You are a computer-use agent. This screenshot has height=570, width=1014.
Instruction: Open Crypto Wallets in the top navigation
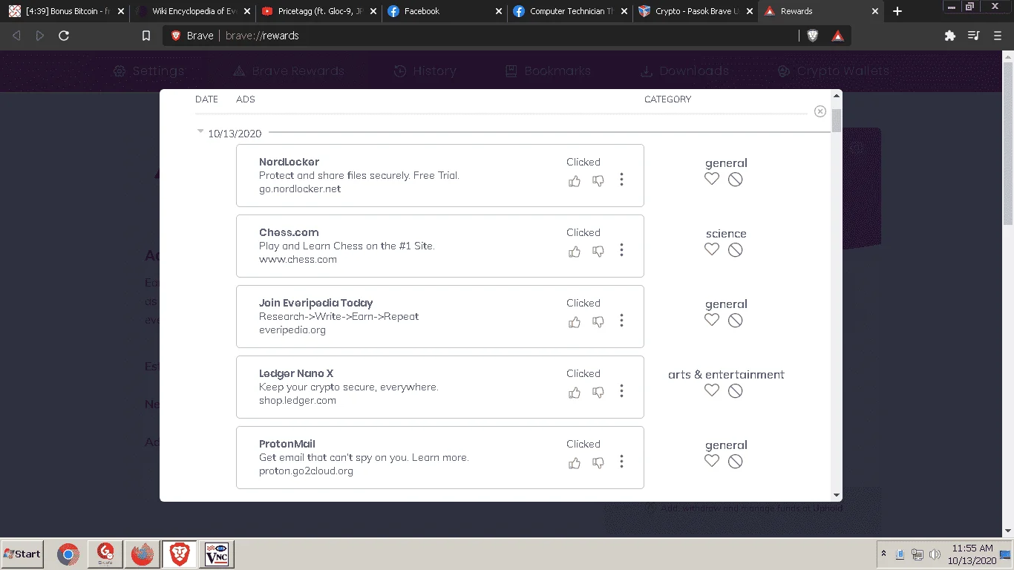coord(833,71)
